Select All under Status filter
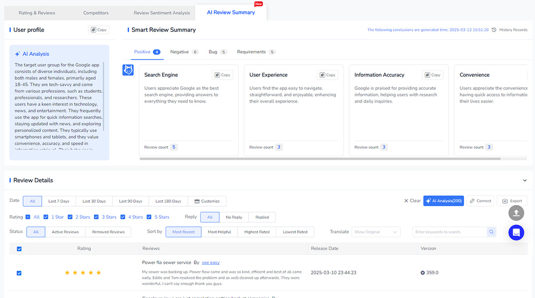This screenshot has width=535, height=298. (36, 232)
